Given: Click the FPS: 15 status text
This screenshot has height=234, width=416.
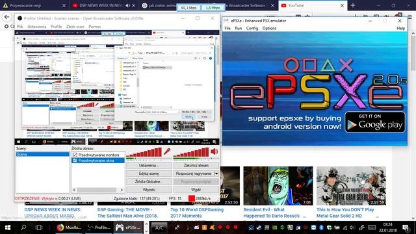Looking at the screenshot, I should point(175,198).
